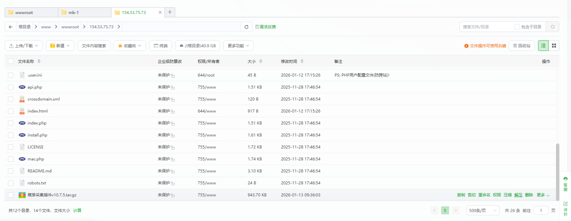Toggle the select-all files checkbox
This screenshot has width=571, height=221.
[11, 61]
